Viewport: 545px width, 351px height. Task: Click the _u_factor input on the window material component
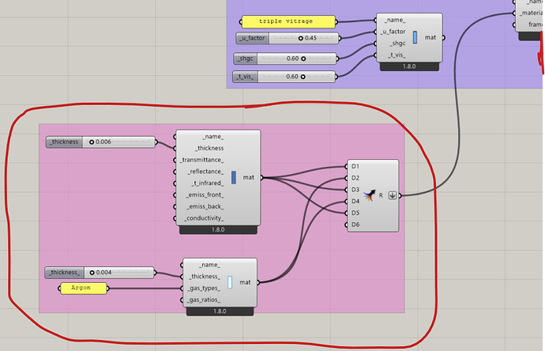[x=393, y=32]
